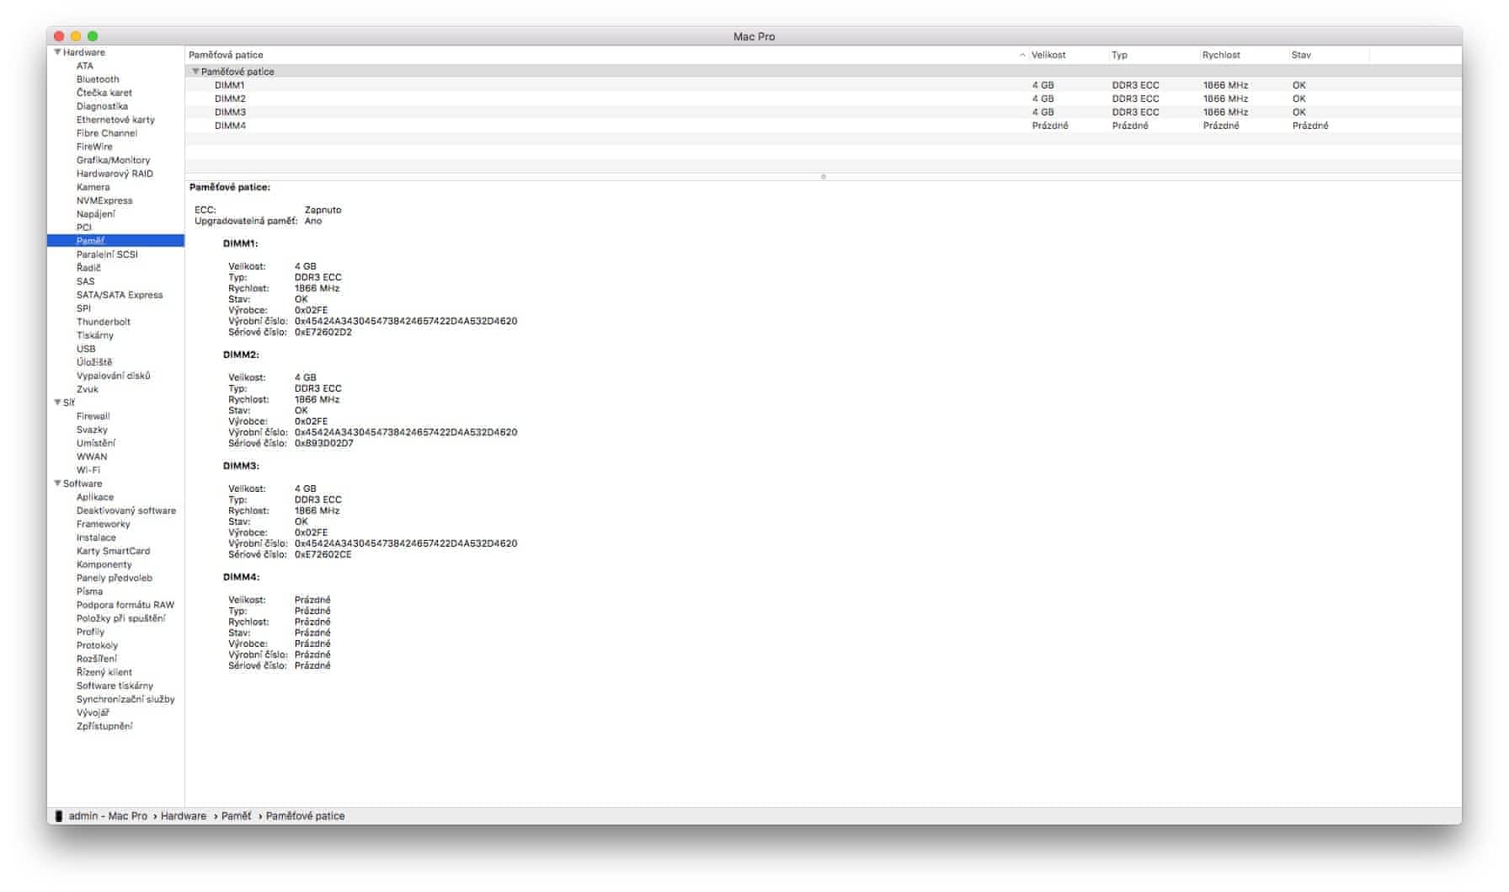Open Zpřístupnění in the sidebar
Viewport: 1509px width, 892px height.
point(104,726)
